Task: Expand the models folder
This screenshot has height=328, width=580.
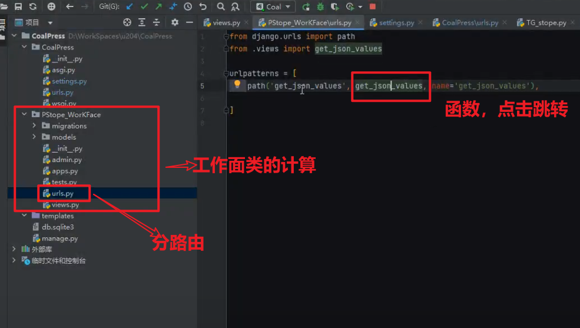Action: click(34, 137)
